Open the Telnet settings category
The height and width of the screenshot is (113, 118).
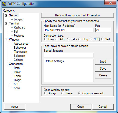(x=17, y=76)
